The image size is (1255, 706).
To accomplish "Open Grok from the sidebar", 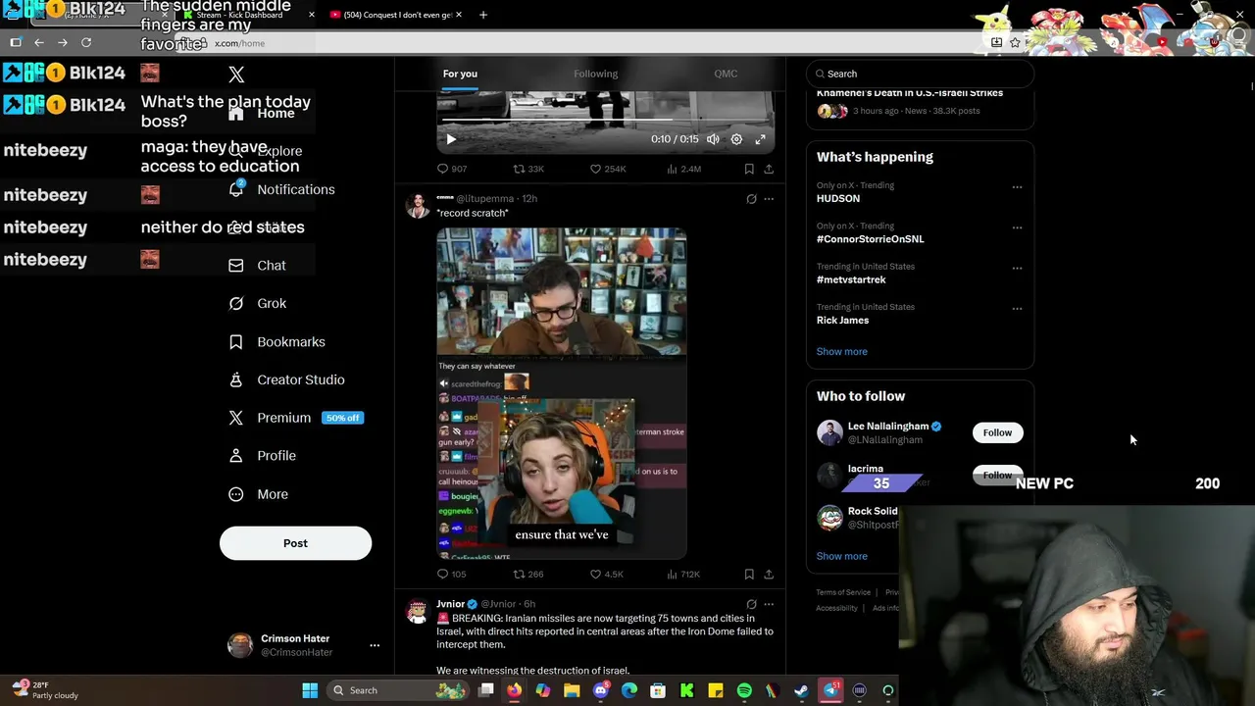I will click(x=257, y=304).
